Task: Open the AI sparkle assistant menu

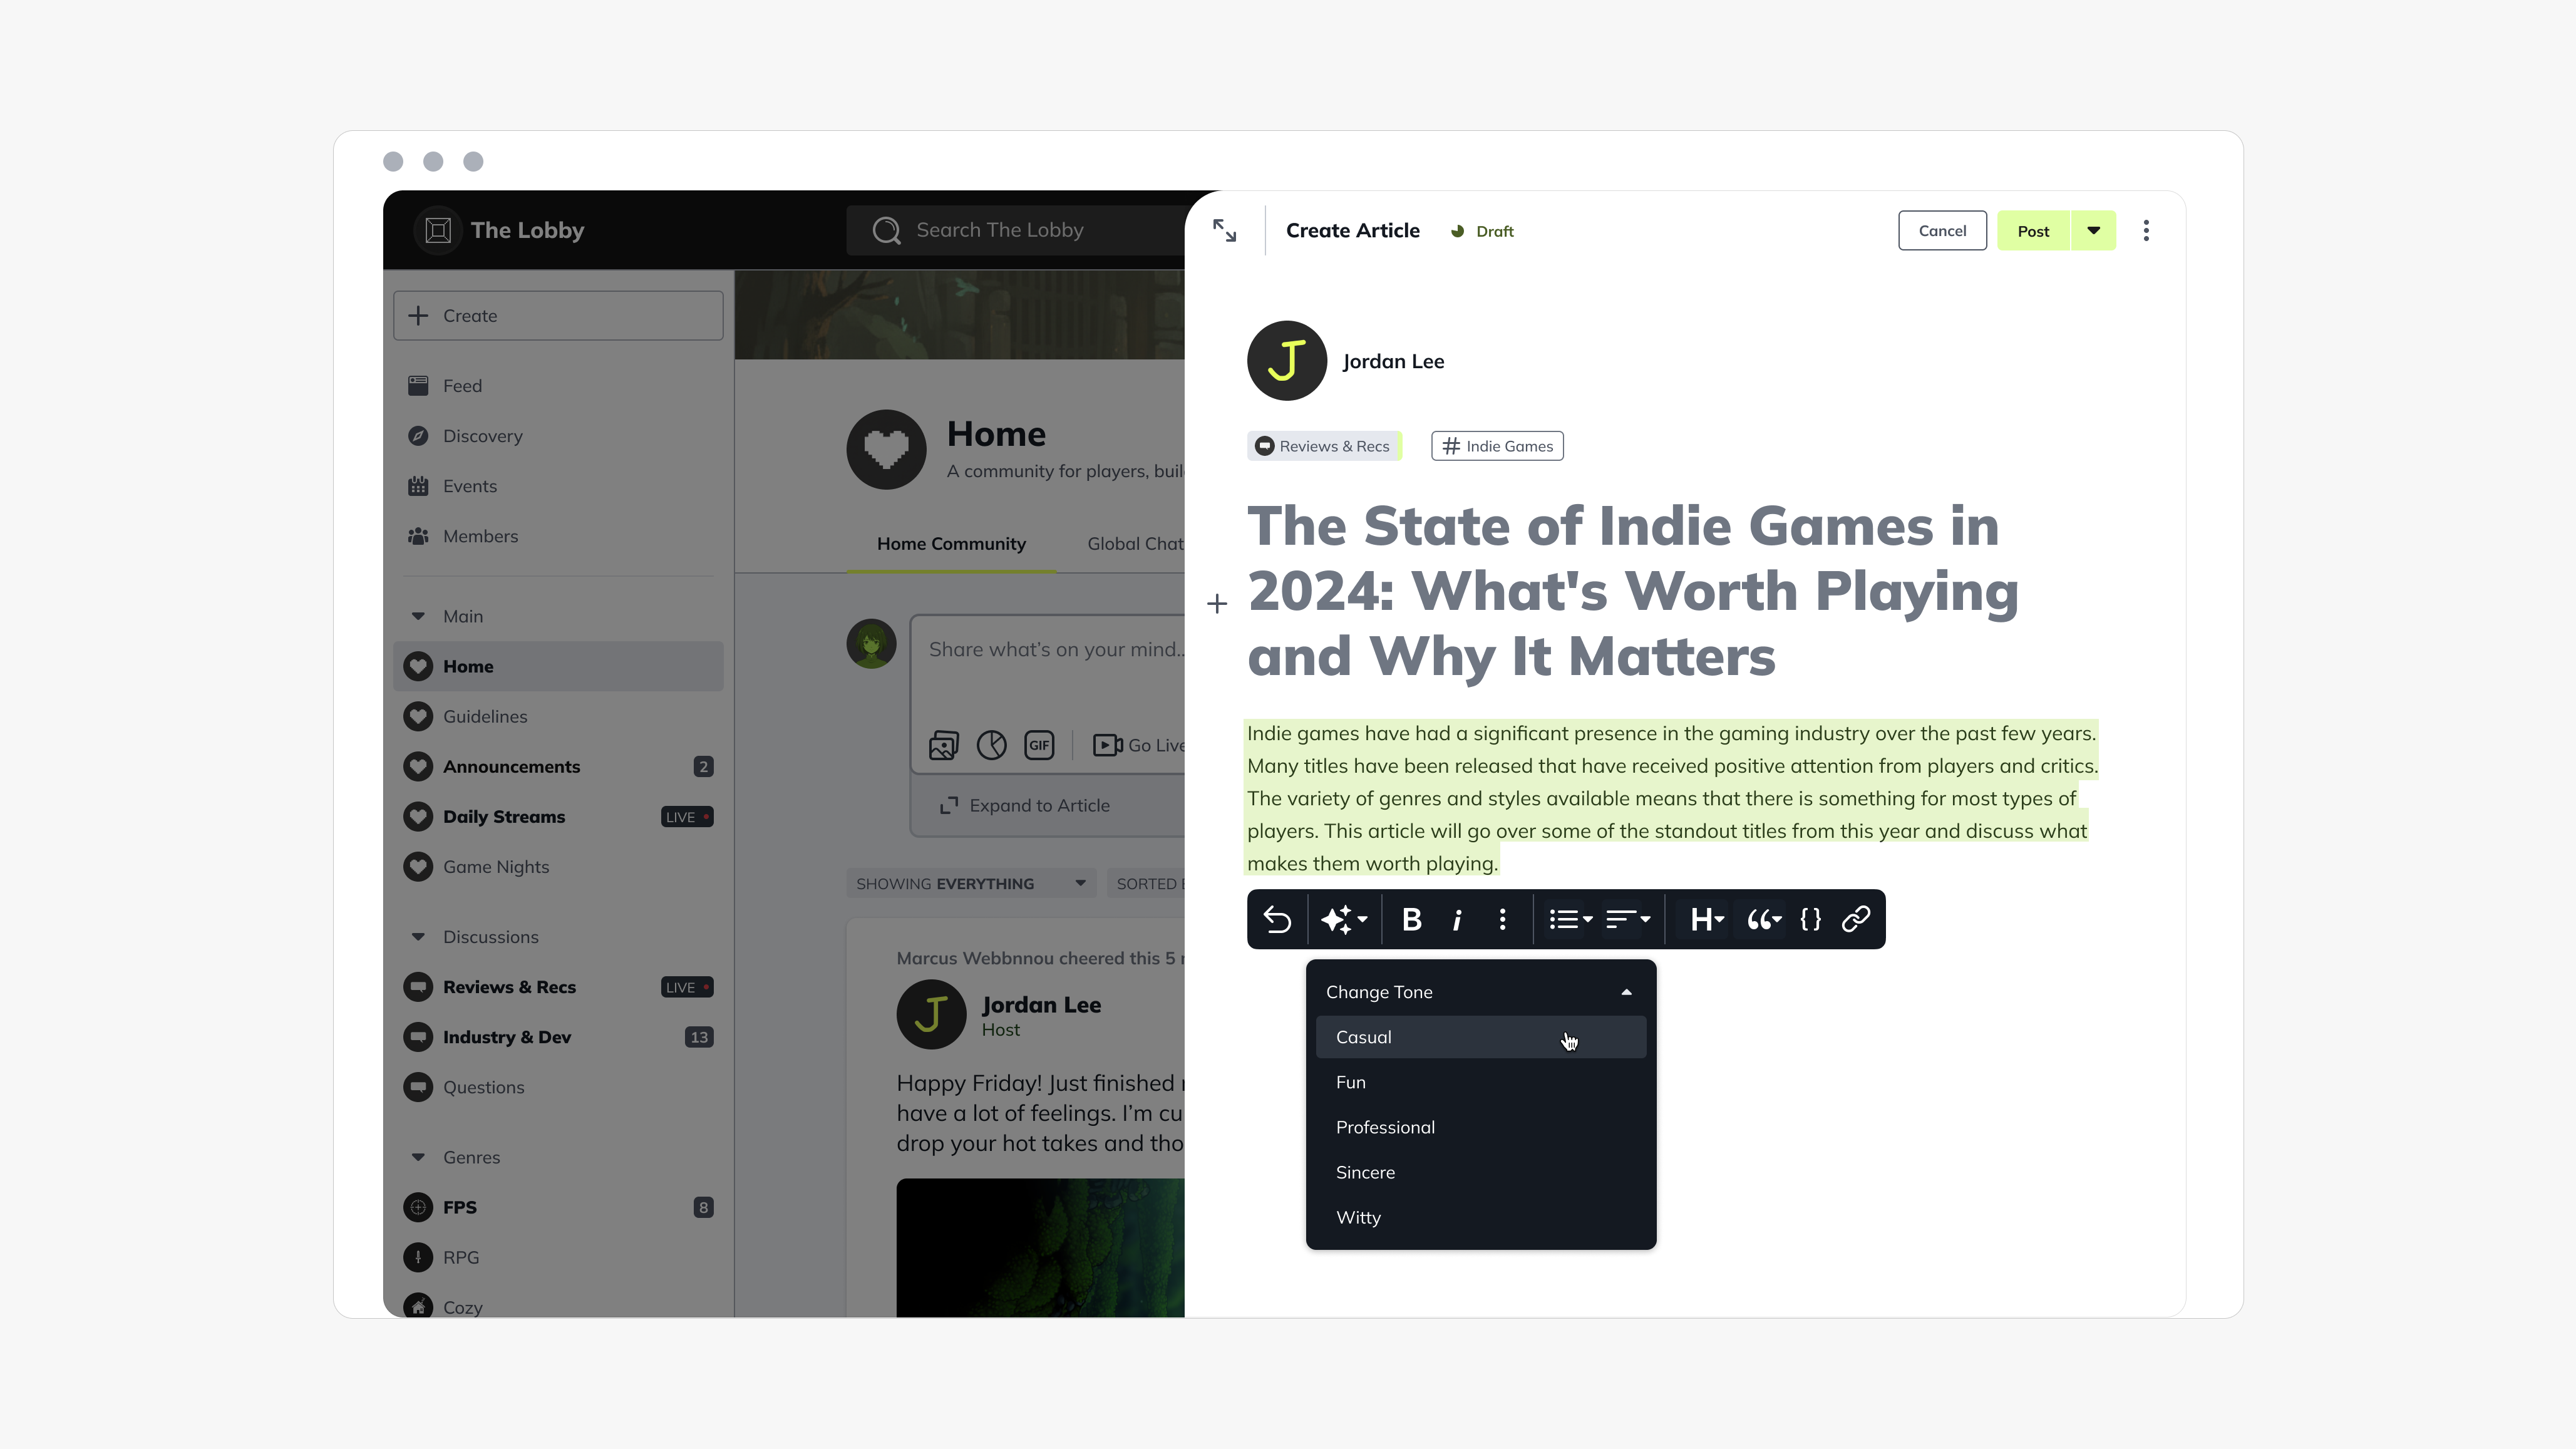Action: pos(1343,919)
